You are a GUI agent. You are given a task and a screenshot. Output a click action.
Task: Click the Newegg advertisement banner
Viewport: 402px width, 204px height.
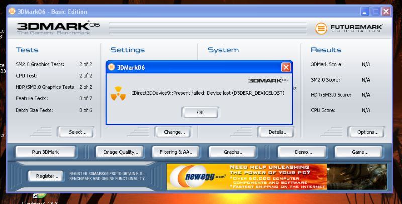(x=277, y=177)
